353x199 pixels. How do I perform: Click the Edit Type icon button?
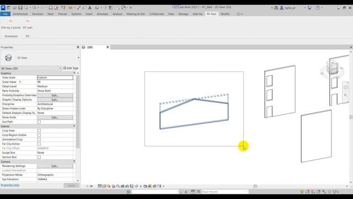(71, 68)
